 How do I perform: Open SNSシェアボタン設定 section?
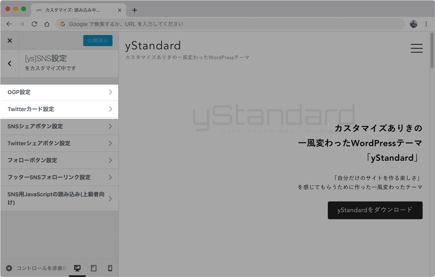tap(59, 126)
